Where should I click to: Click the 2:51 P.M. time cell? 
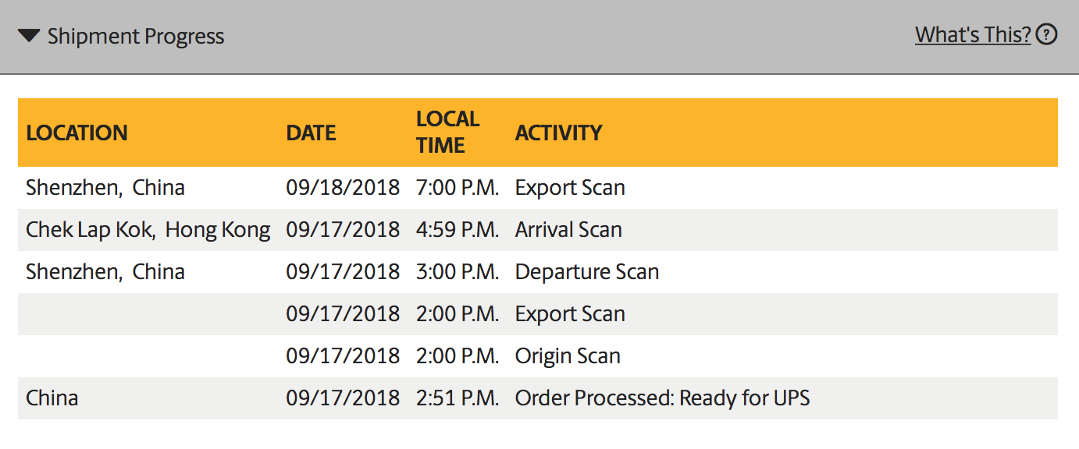click(x=458, y=398)
